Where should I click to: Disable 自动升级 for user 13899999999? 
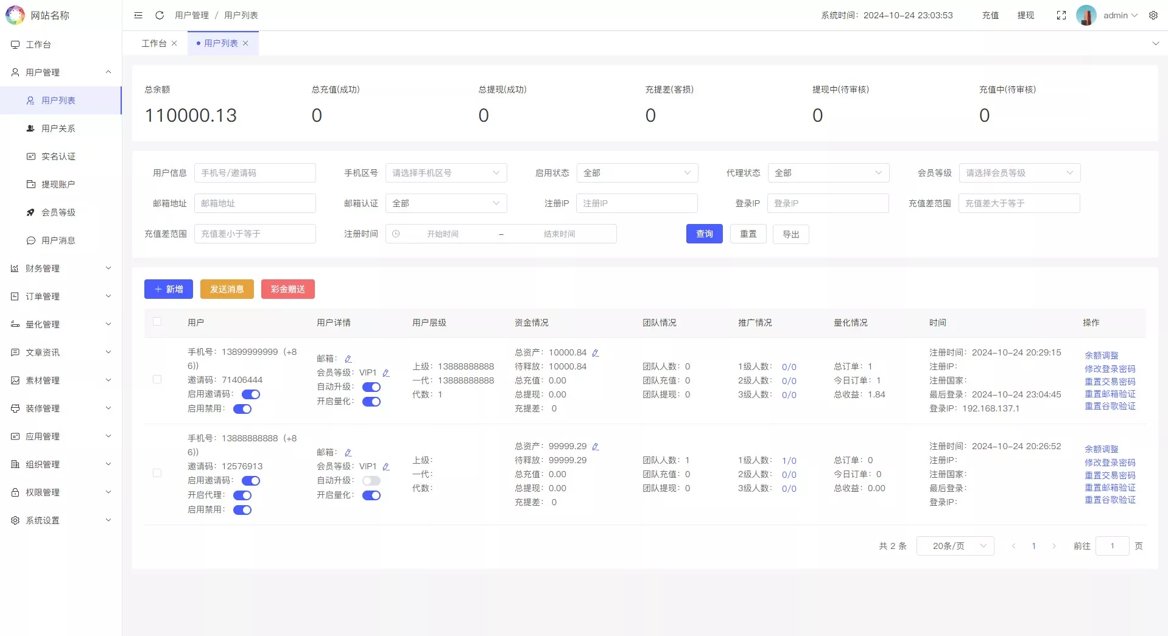(372, 387)
